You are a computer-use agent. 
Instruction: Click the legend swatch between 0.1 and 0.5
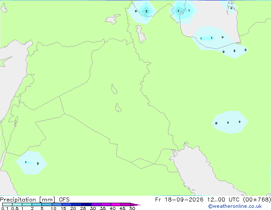(x=7, y=204)
